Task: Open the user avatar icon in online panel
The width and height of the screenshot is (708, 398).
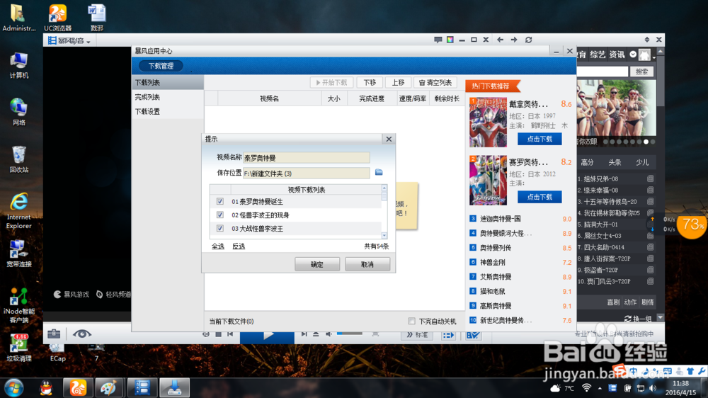Action: pos(644,55)
